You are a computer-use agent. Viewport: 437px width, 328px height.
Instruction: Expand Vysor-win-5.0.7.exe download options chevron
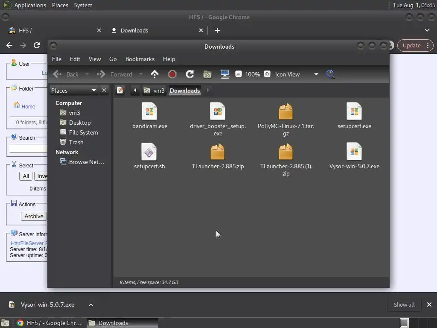coord(91,305)
